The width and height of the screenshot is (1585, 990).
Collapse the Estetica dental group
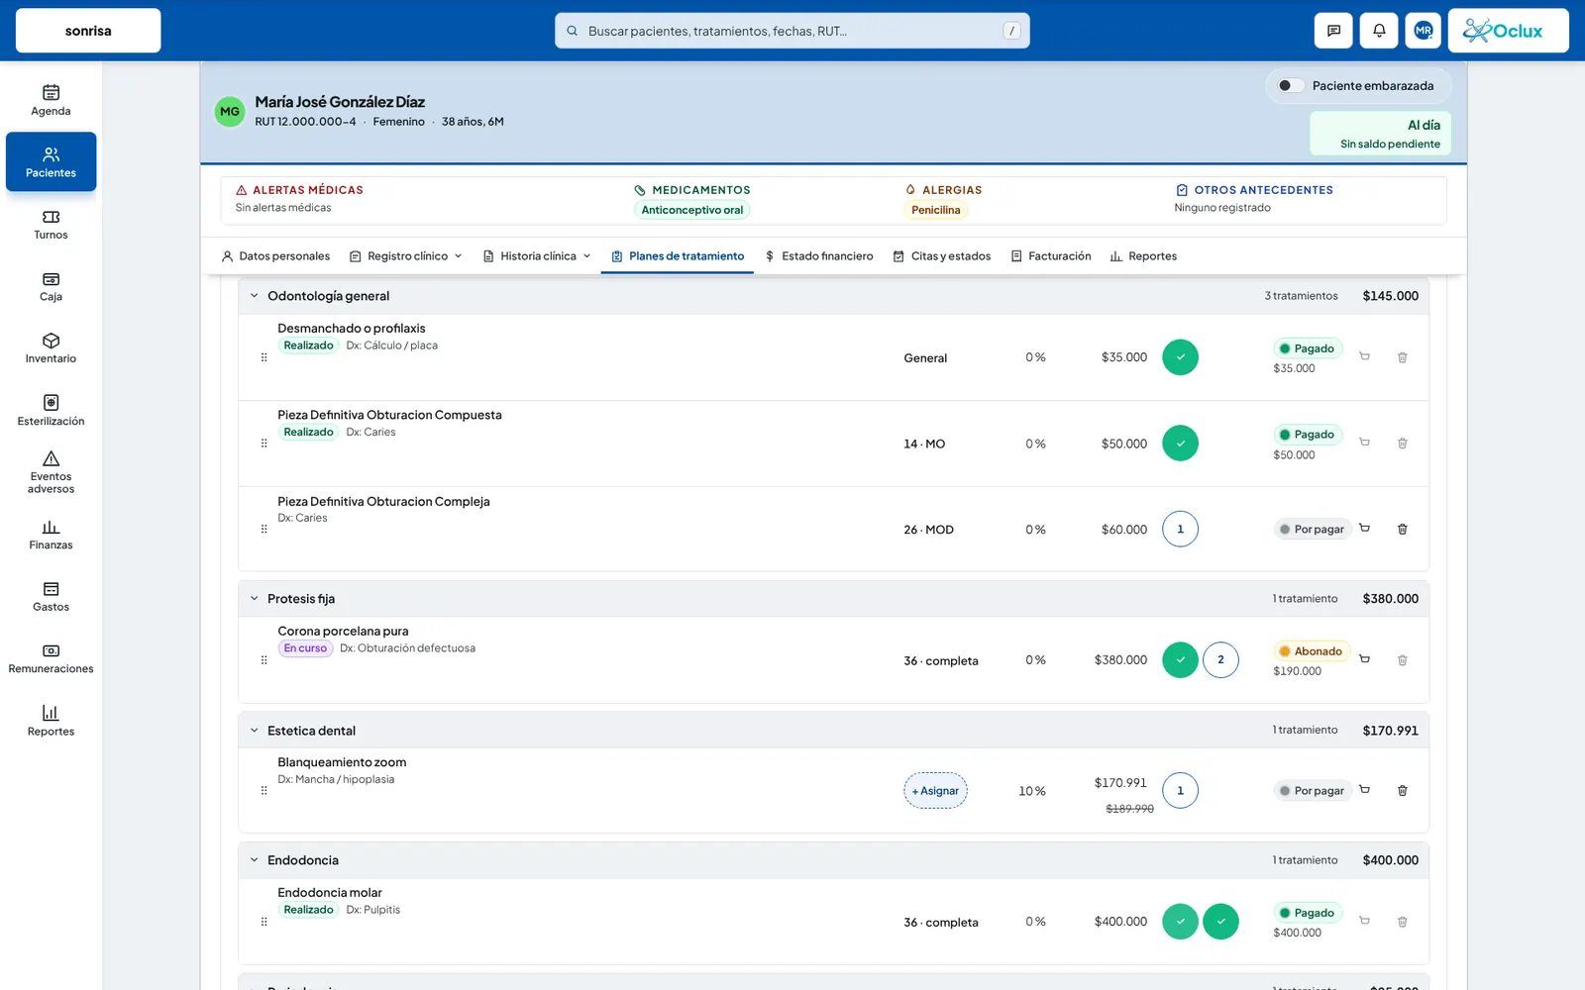(x=254, y=731)
